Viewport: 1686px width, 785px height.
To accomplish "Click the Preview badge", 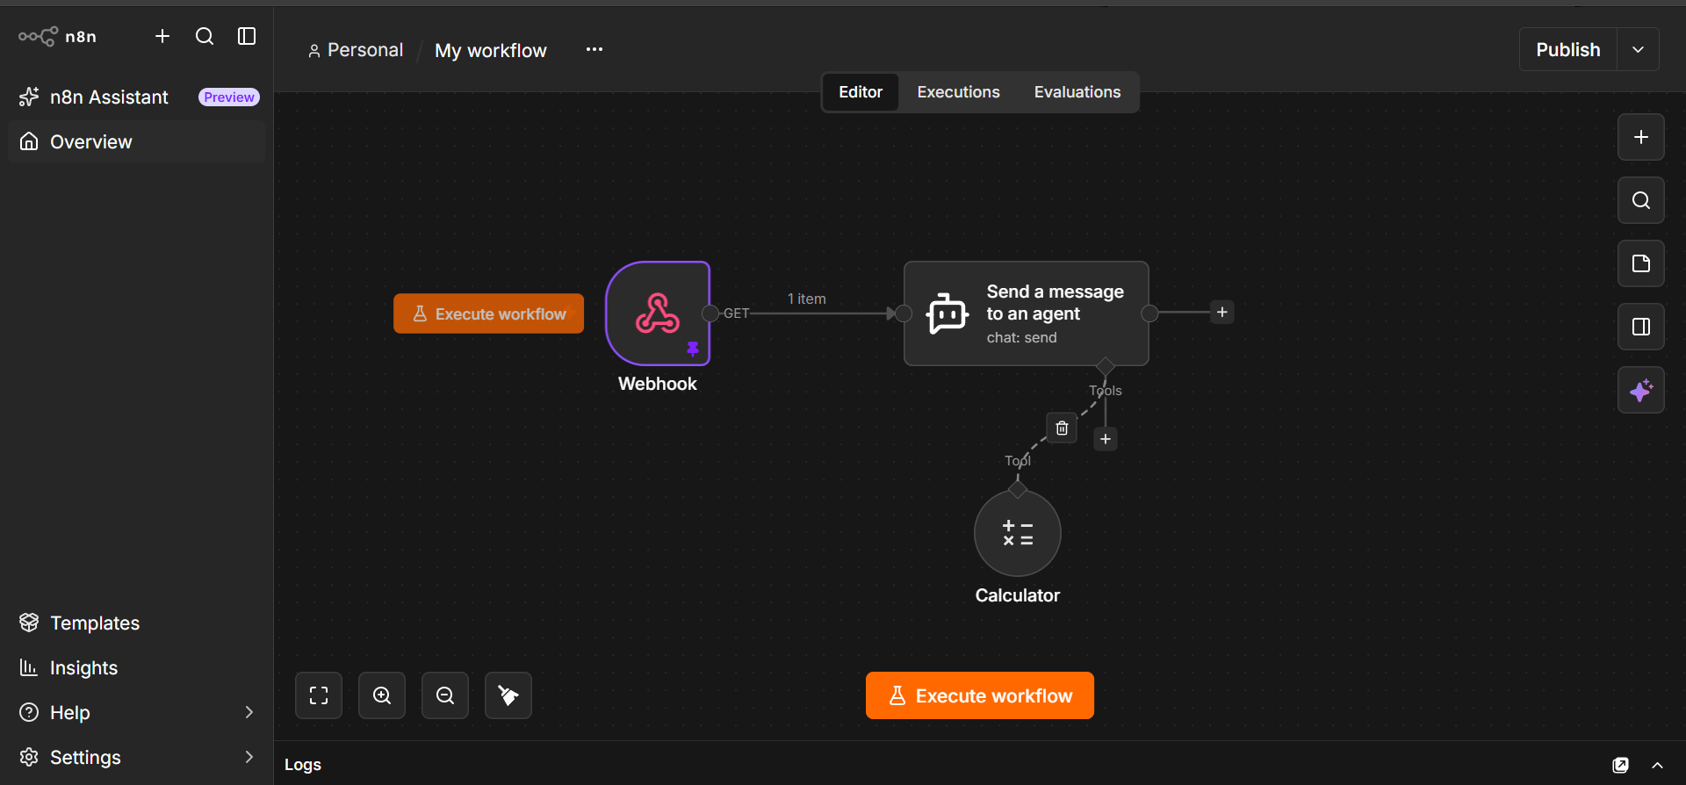I will pos(229,97).
